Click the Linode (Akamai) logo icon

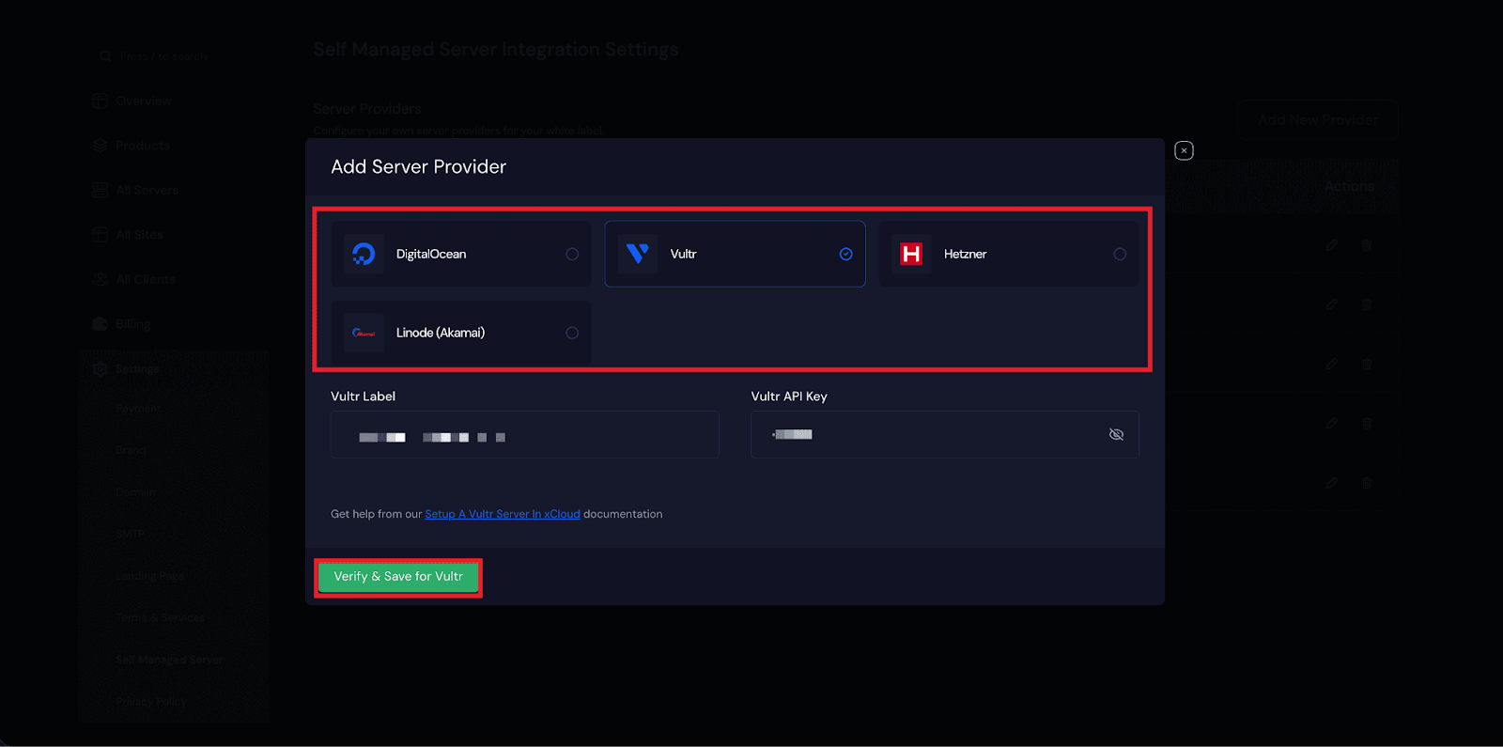click(364, 333)
